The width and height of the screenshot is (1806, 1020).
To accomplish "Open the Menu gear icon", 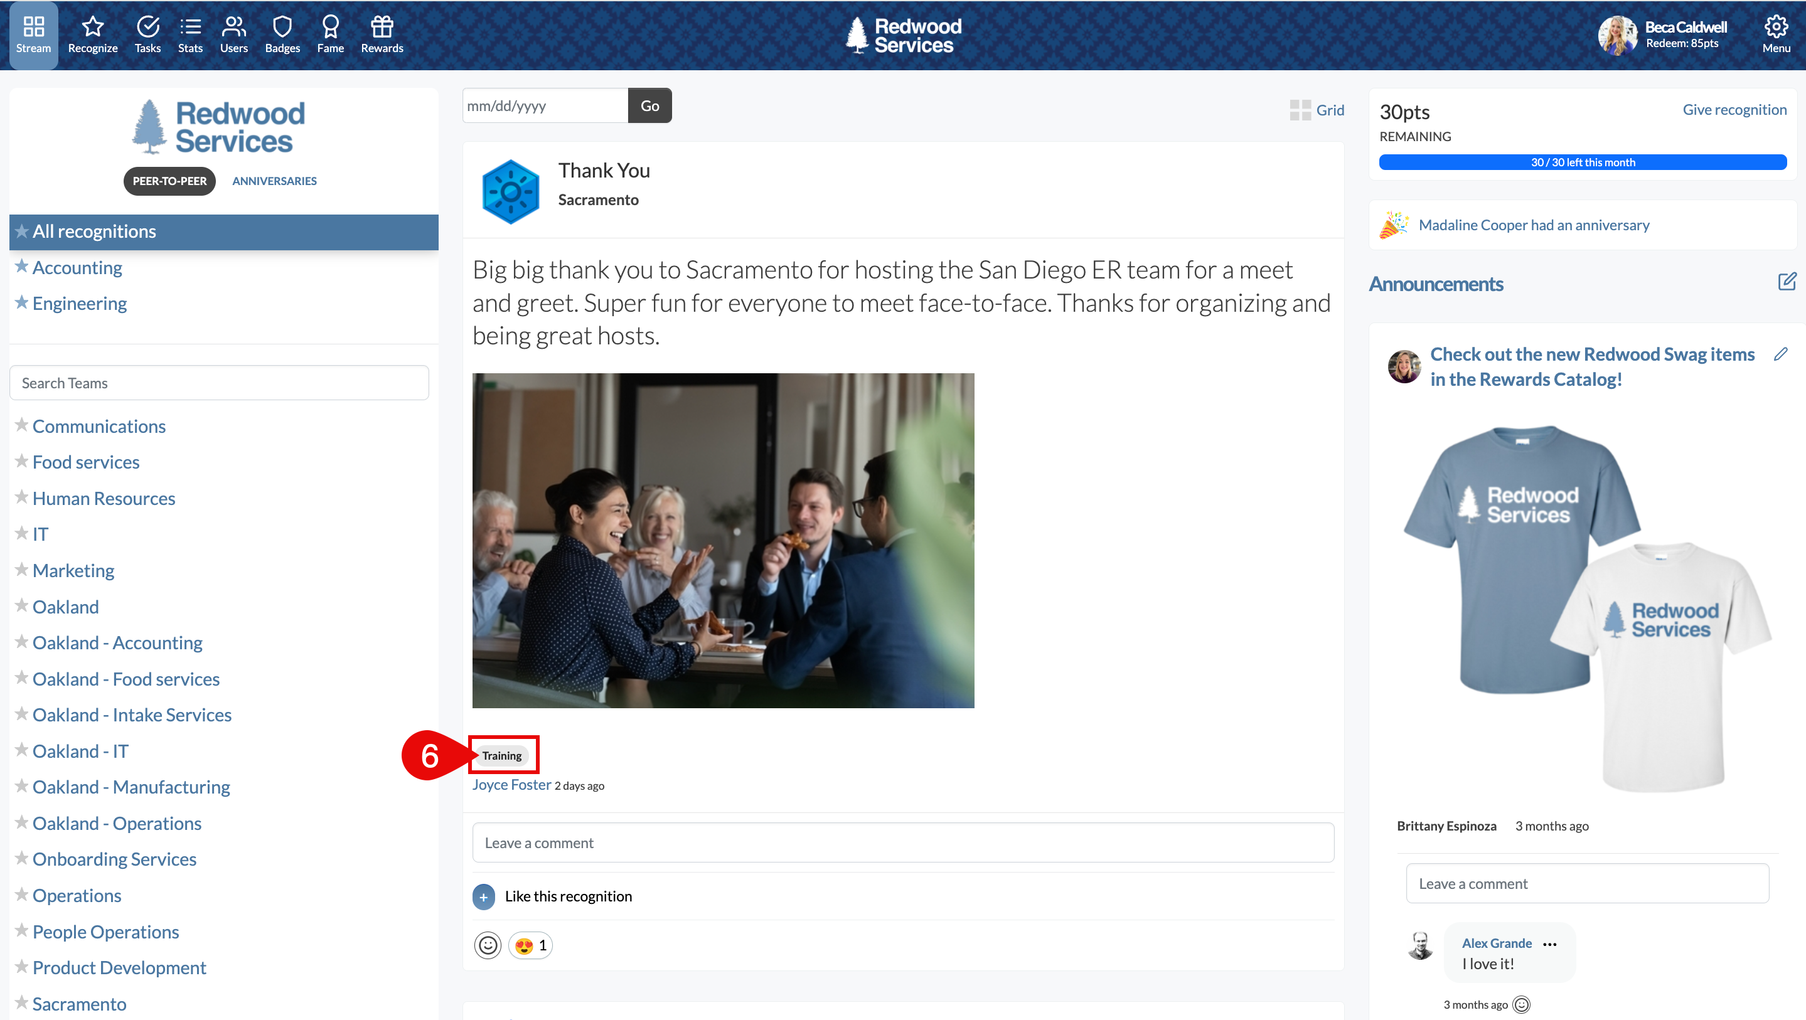I will (1776, 26).
